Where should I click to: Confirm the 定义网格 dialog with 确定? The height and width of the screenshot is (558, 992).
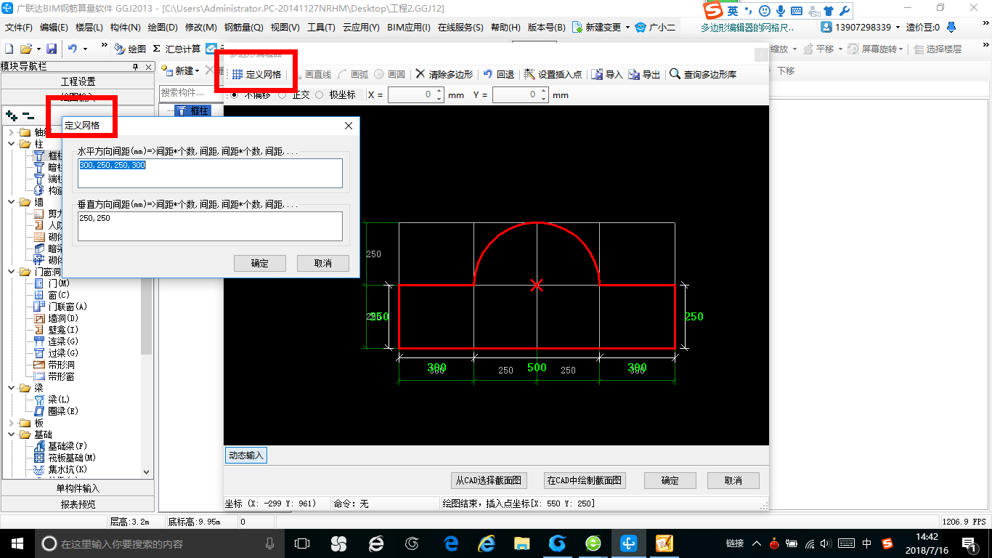tap(260, 263)
